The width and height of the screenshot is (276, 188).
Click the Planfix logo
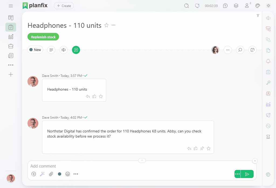(x=35, y=6)
